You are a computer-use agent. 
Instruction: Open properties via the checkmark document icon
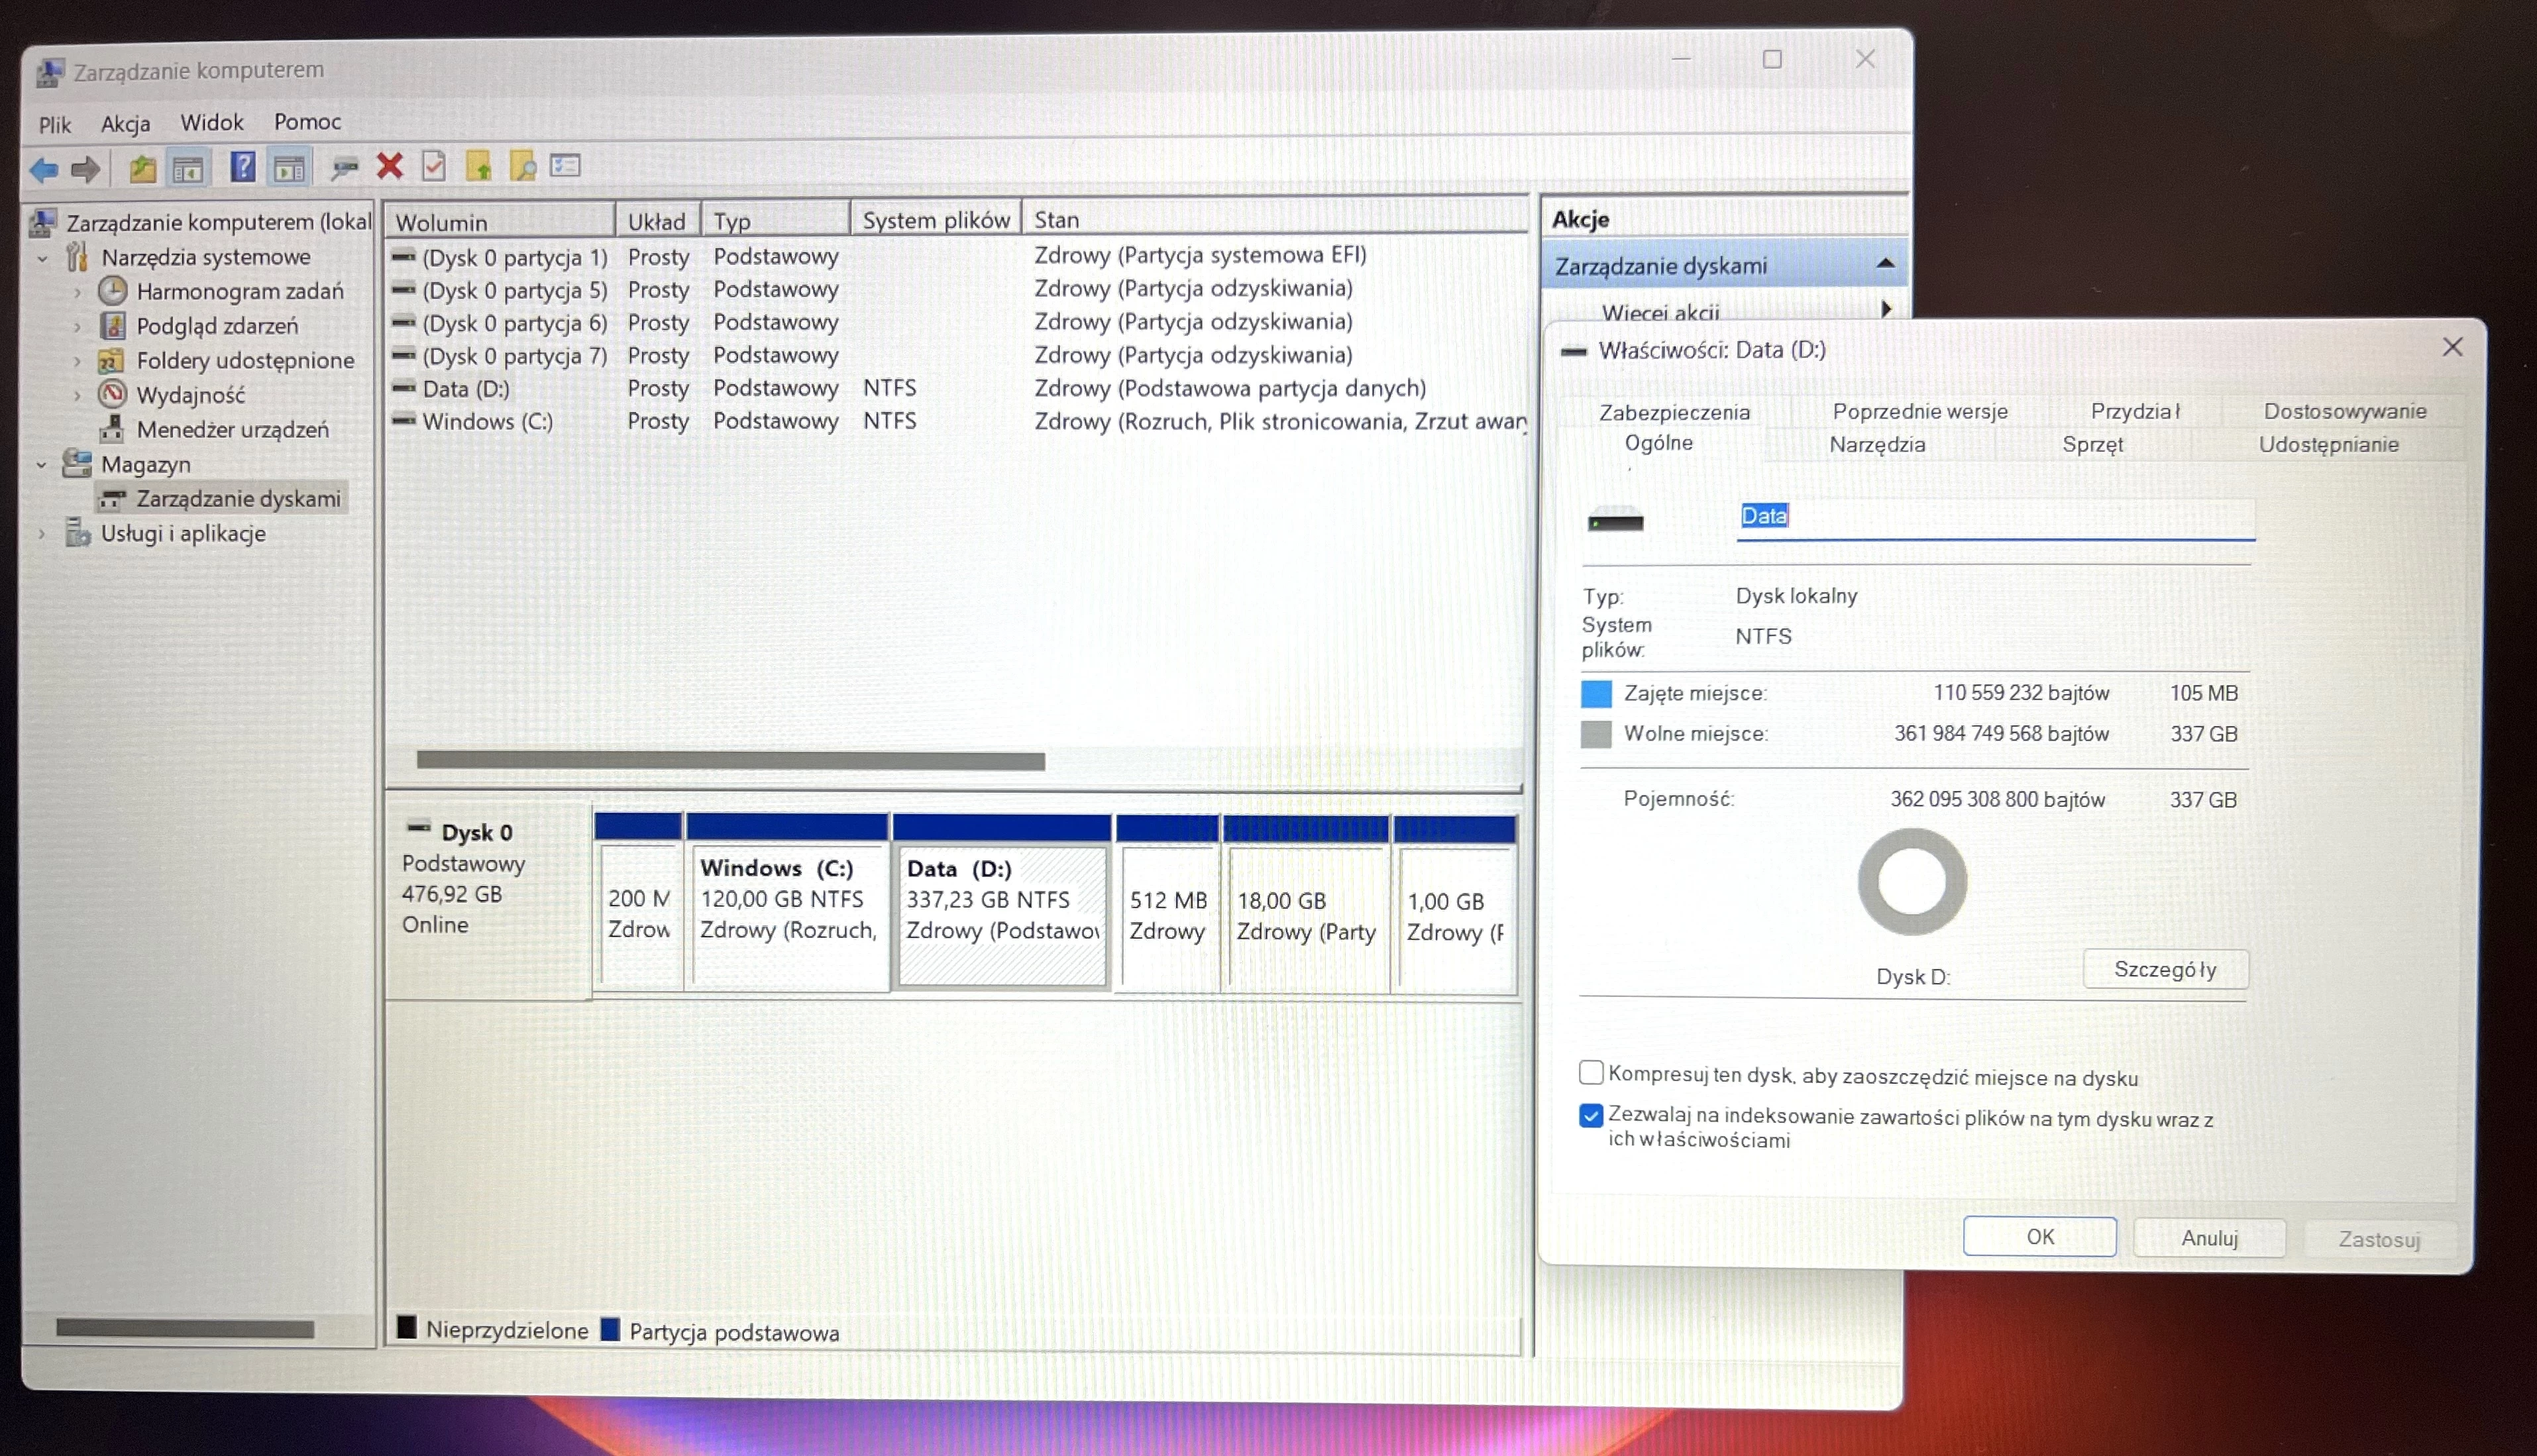(x=434, y=168)
